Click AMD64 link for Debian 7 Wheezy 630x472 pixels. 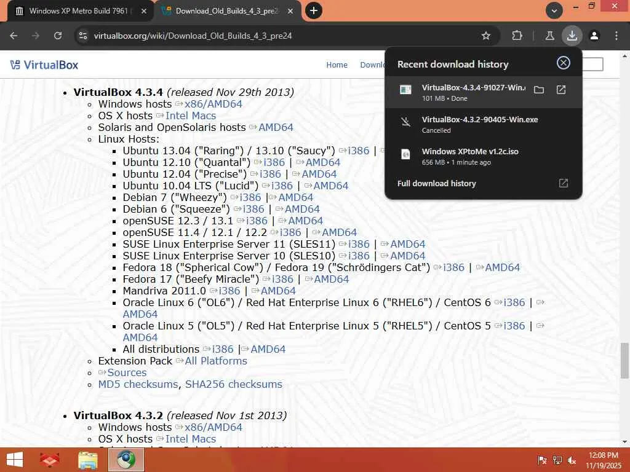click(295, 197)
